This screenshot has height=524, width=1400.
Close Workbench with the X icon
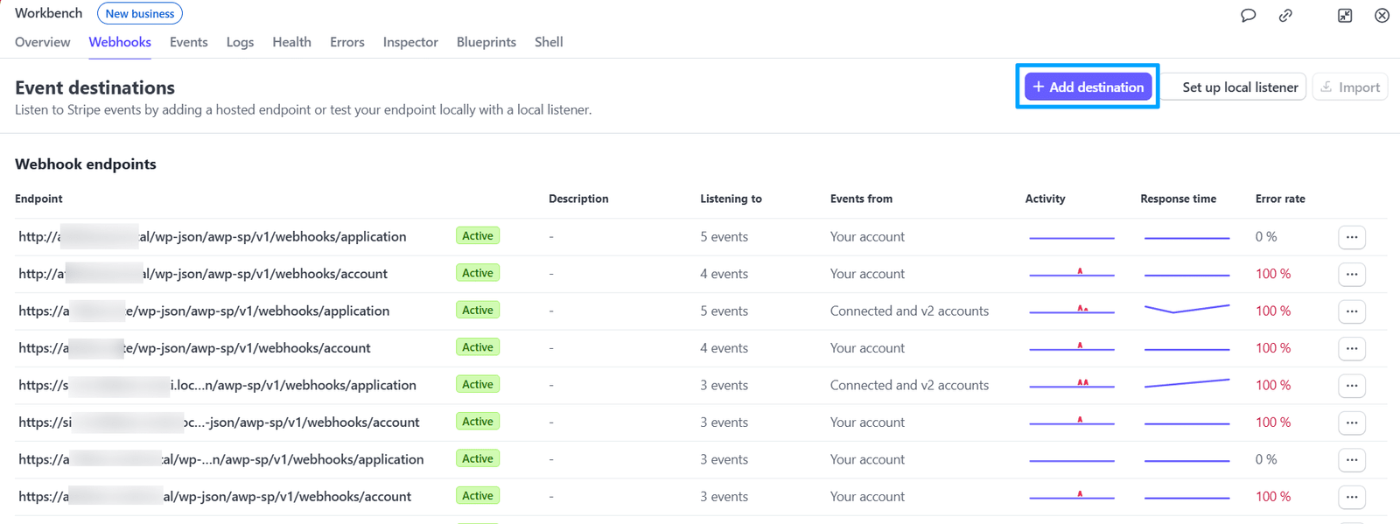(x=1382, y=15)
